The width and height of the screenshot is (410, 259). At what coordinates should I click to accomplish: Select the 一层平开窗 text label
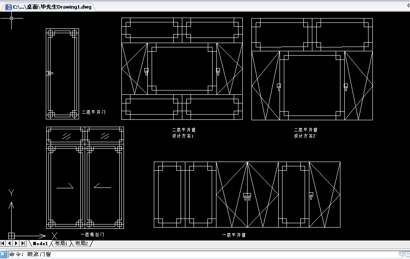(234, 235)
